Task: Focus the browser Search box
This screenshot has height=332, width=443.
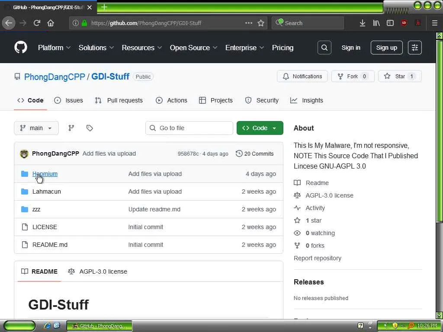Action: pos(308,23)
